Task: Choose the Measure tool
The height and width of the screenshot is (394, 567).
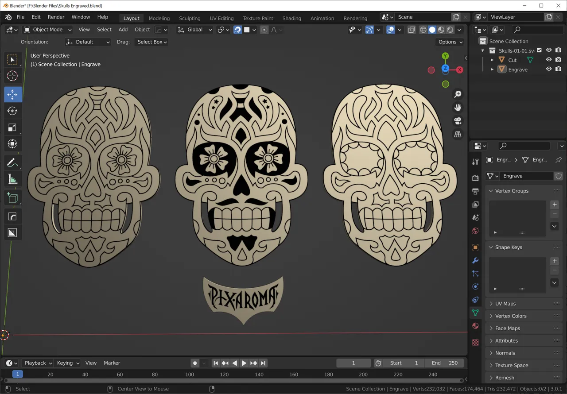Action: [x=12, y=179]
